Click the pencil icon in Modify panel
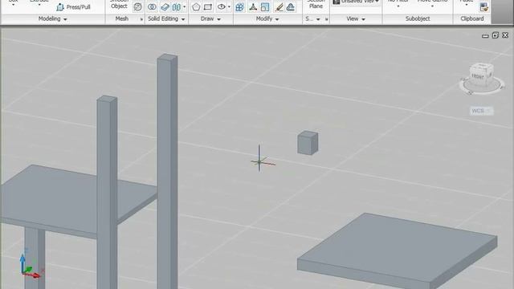The width and height of the screenshot is (514, 289). pyautogui.click(x=279, y=7)
